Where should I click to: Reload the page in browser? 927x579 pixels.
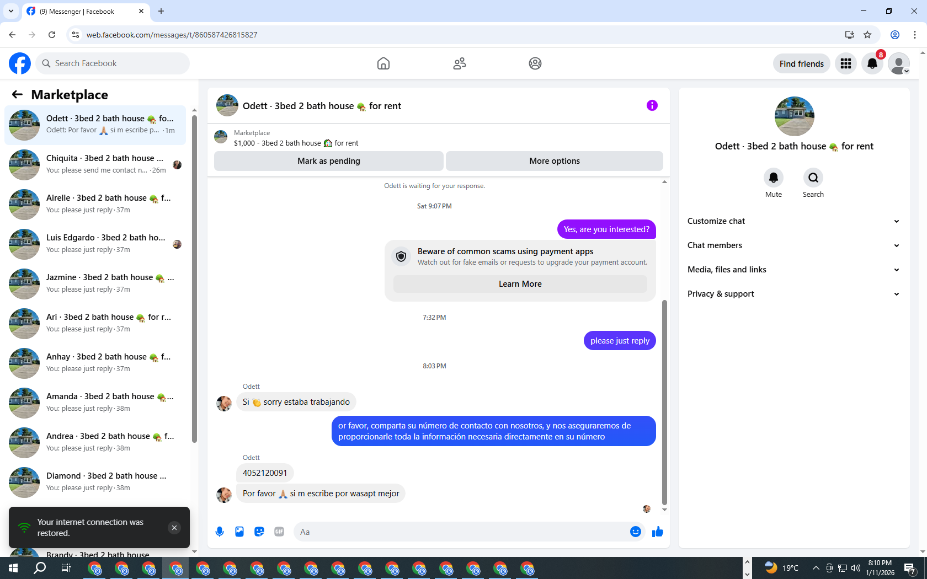tap(52, 35)
